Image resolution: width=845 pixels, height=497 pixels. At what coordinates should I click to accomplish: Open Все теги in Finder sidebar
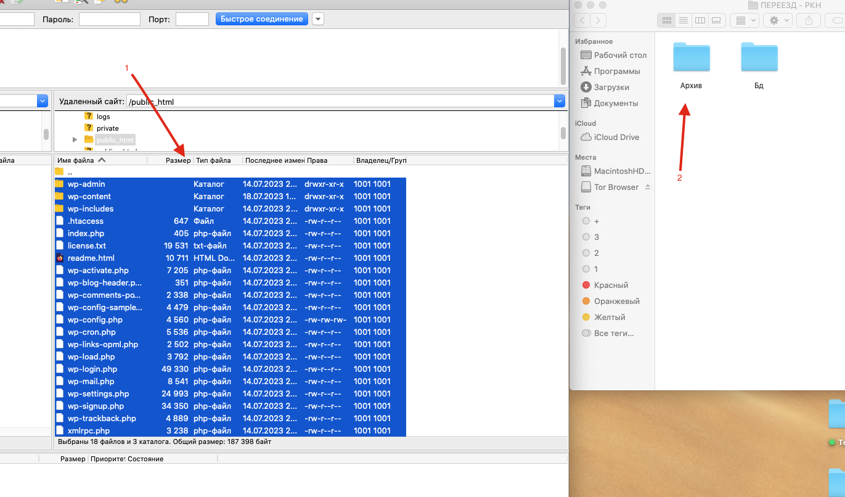(608, 333)
